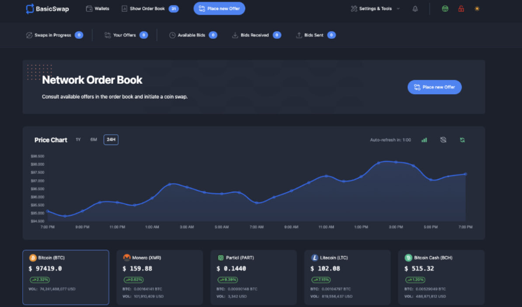522x307 pixels.
Task: Click the clear cache icon in Price Chart
Action: 443,140
